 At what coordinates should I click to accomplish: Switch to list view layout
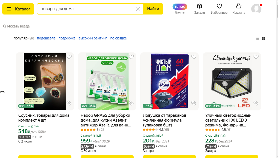click(x=257, y=38)
